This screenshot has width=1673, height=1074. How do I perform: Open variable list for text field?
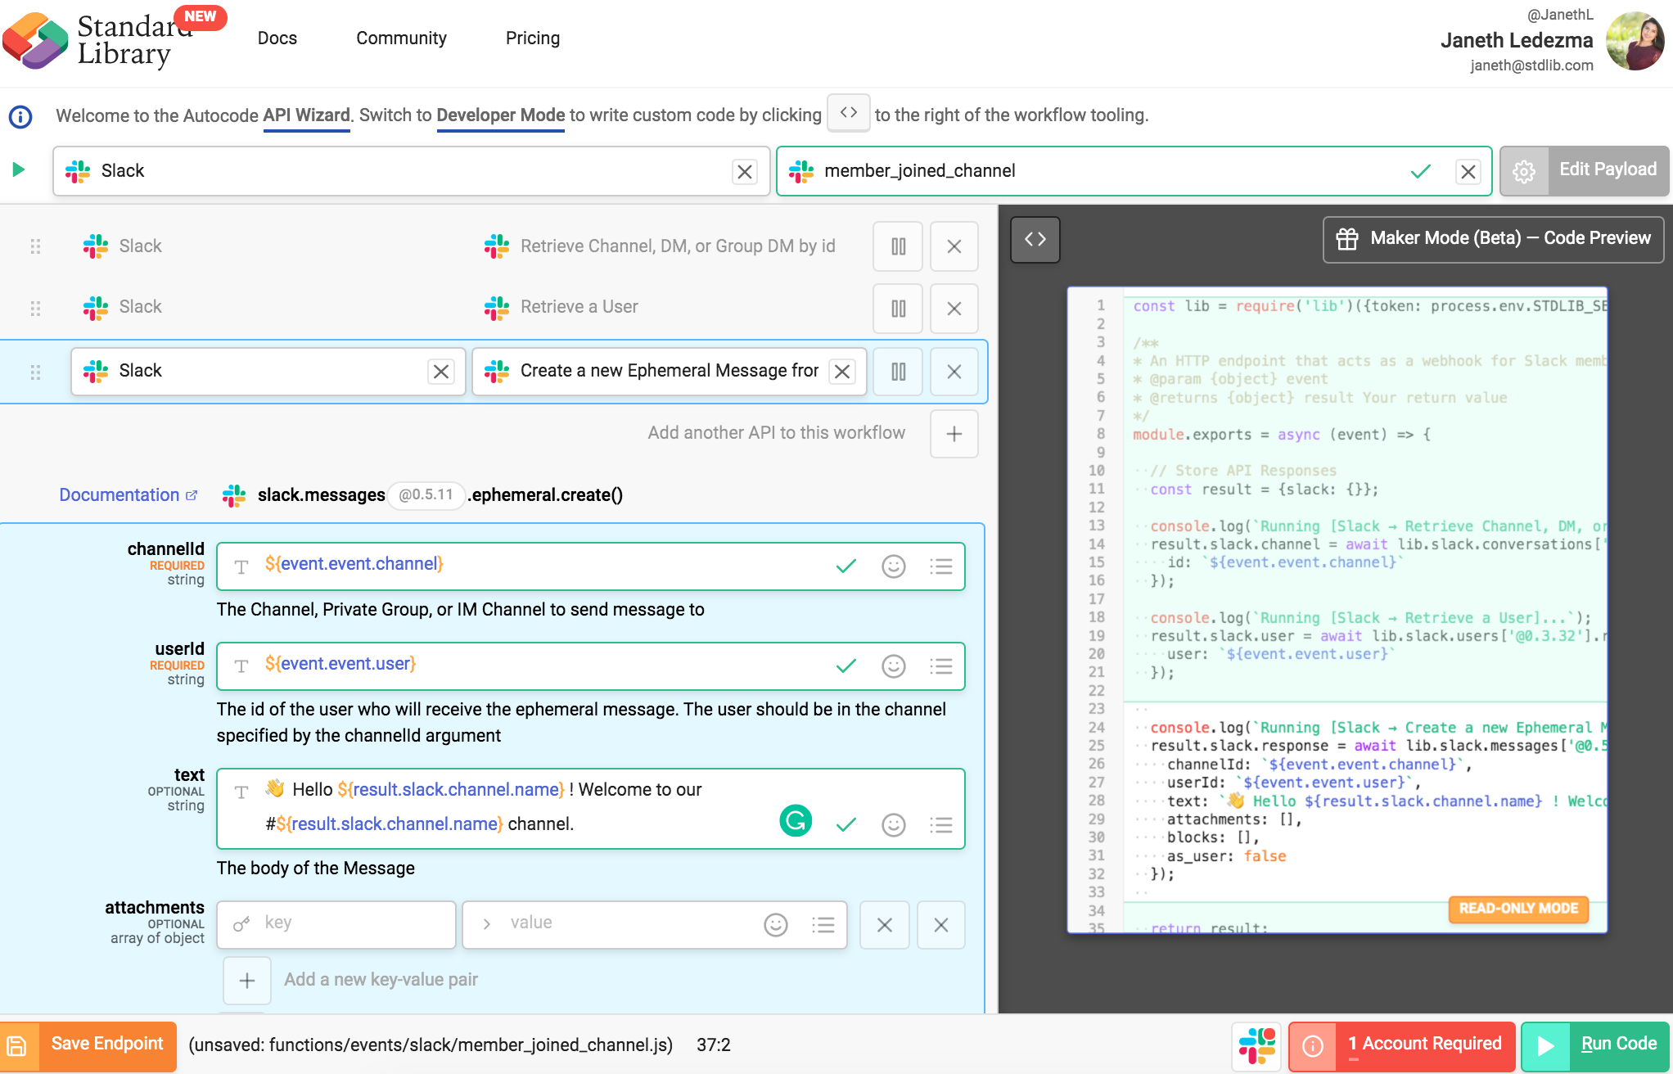tap(940, 825)
